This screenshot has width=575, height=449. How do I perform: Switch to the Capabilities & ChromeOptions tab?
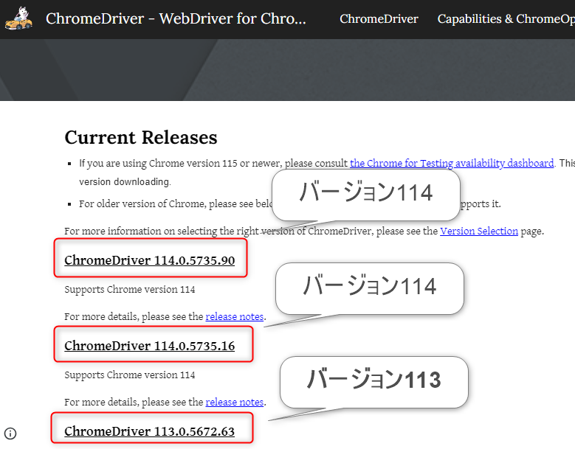[x=506, y=19]
